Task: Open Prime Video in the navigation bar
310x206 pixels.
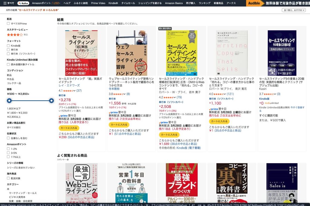Action: click(x=98, y=3)
